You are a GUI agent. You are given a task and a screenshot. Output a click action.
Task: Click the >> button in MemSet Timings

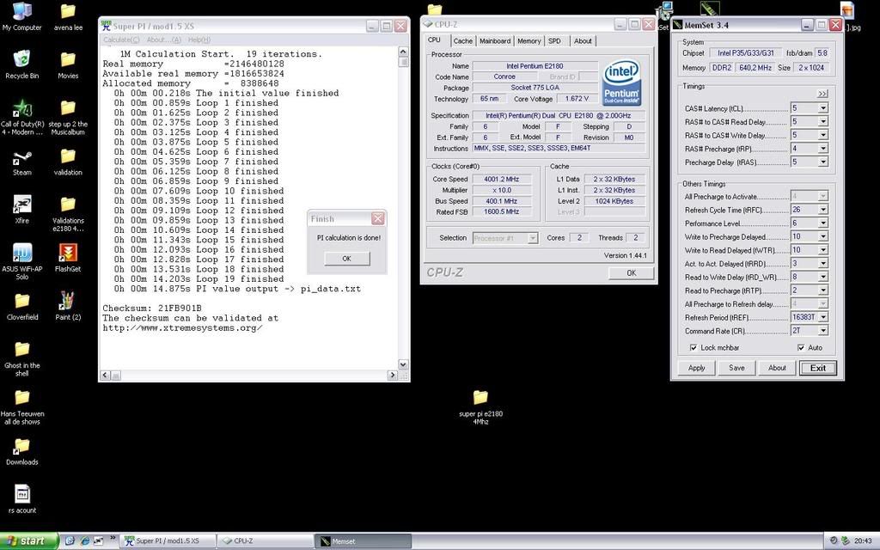[822, 94]
